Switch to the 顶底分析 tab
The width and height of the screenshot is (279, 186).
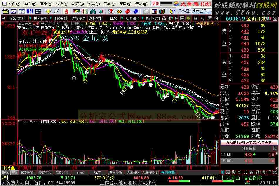click(115, 172)
